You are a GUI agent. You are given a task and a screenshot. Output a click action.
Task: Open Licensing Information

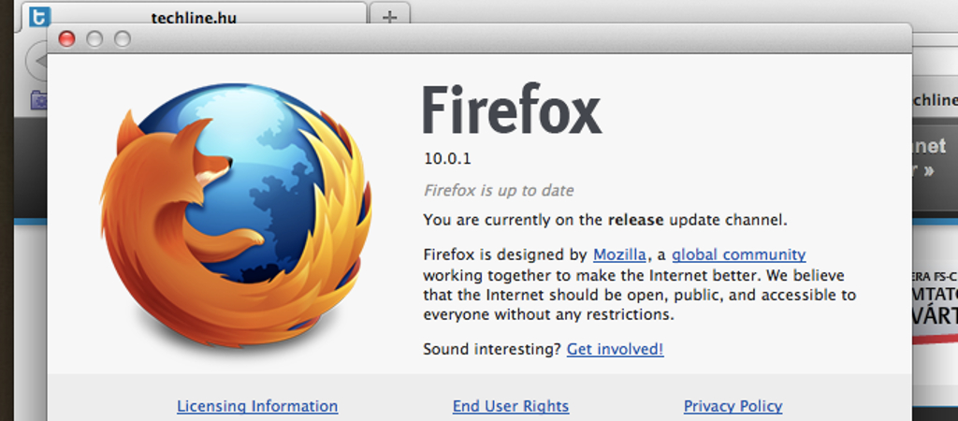pyautogui.click(x=257, y=406)
